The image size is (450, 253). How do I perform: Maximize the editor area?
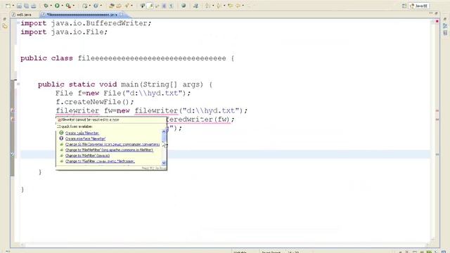(436, 13)
